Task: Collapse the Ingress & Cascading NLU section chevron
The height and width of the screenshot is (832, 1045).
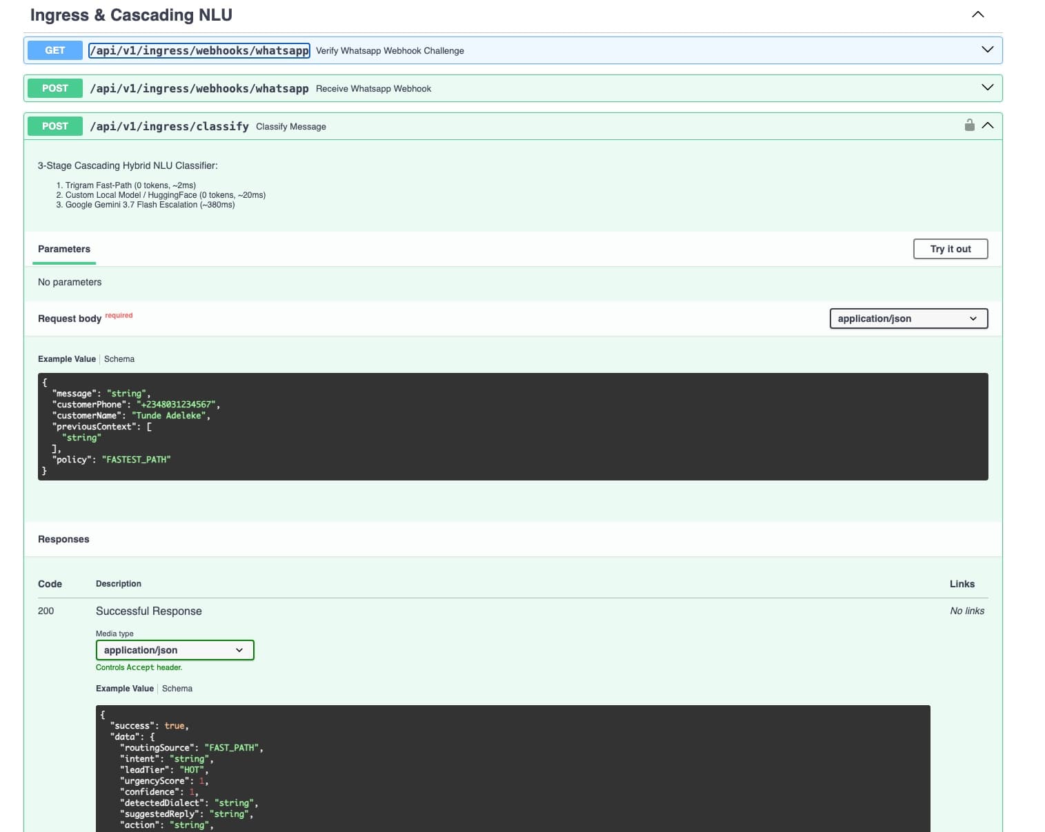Action: pyautogui.click(x=977, y=14)
